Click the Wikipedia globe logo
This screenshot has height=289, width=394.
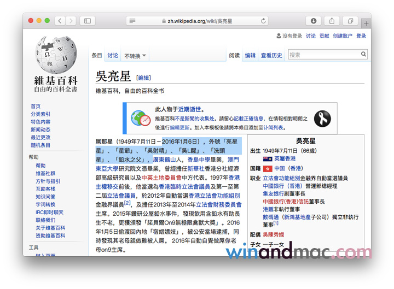(x=55, y=54)
